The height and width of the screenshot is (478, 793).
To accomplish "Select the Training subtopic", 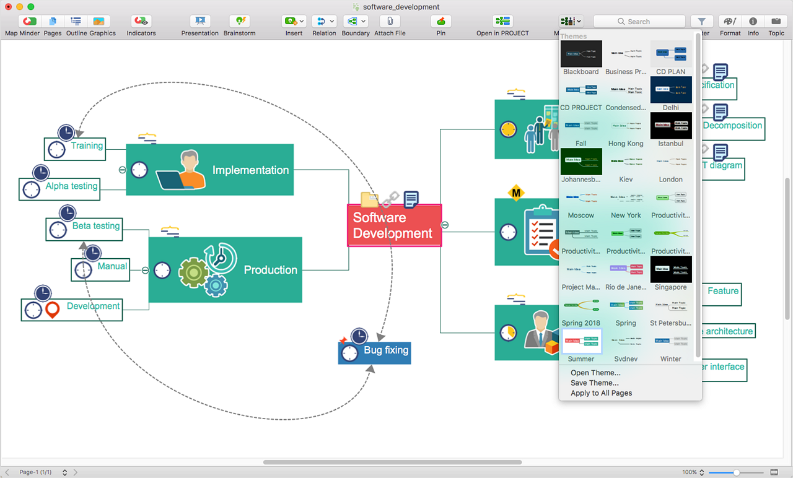I will (x=75, y=149).
